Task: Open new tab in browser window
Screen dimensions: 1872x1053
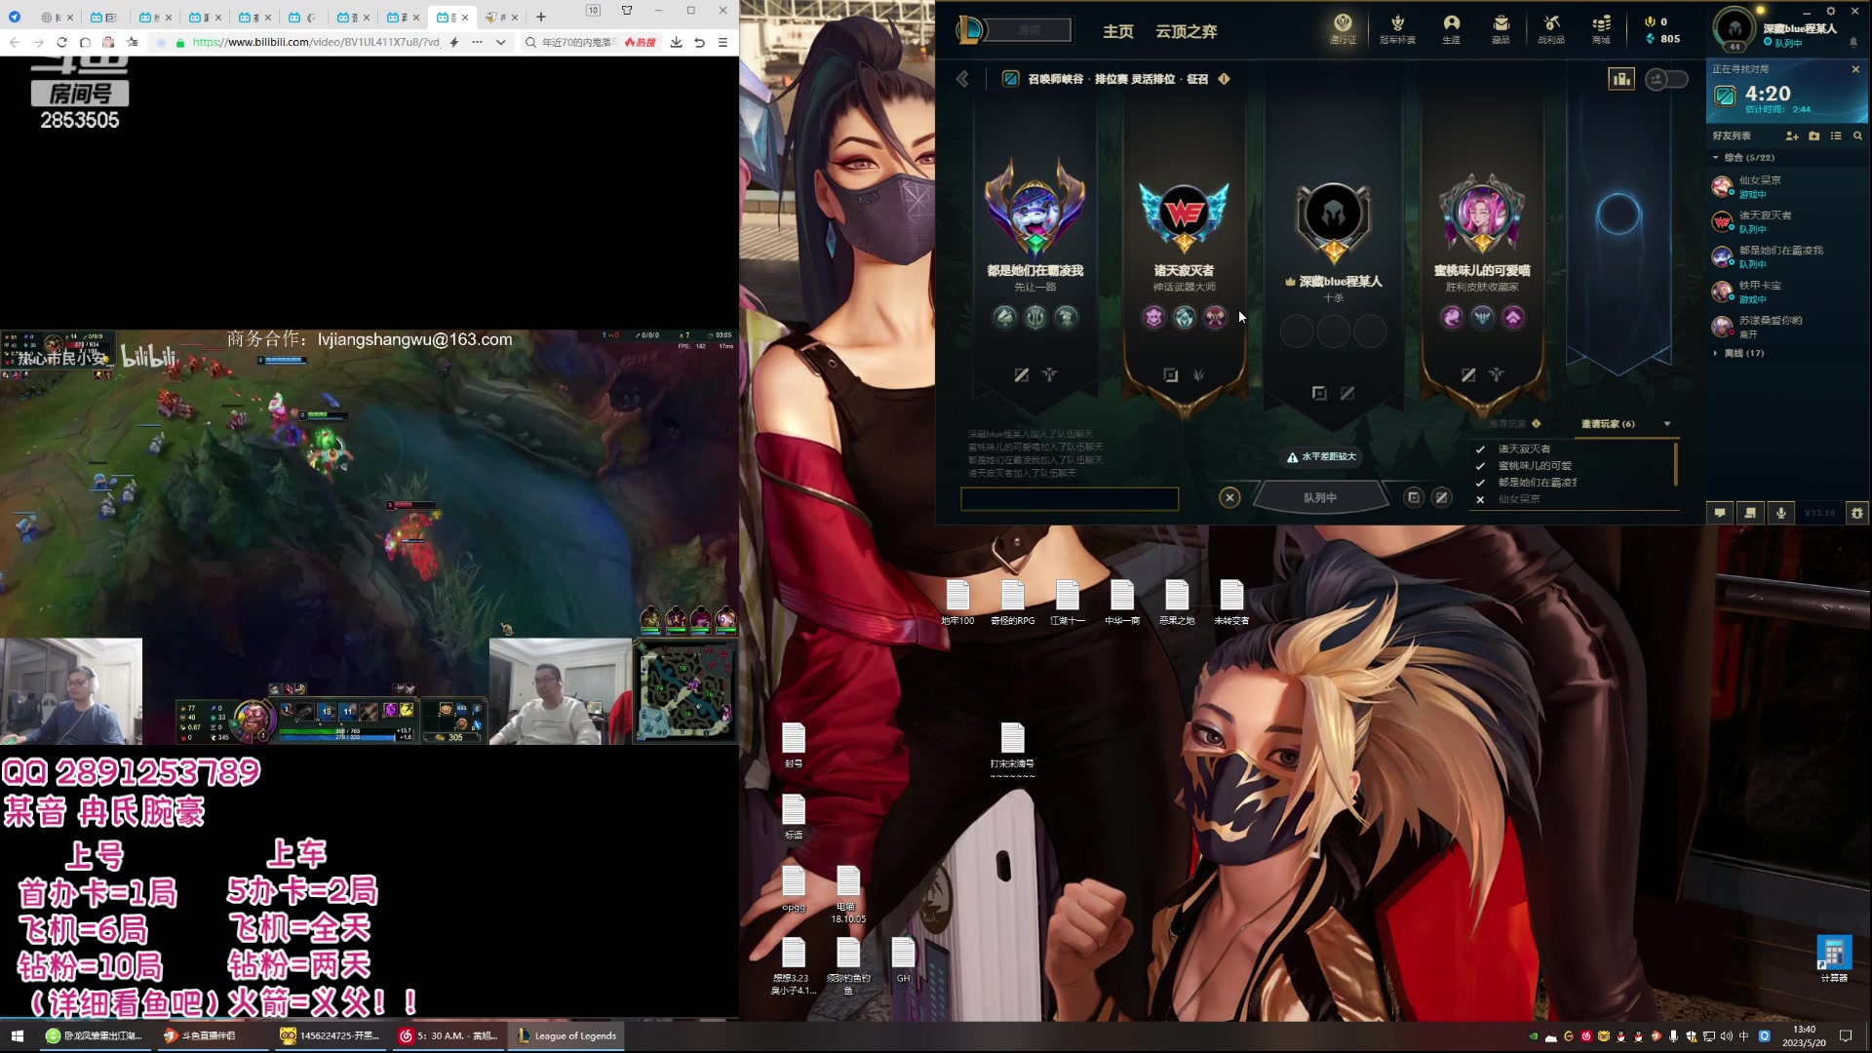Action: (x=541, y=17)
